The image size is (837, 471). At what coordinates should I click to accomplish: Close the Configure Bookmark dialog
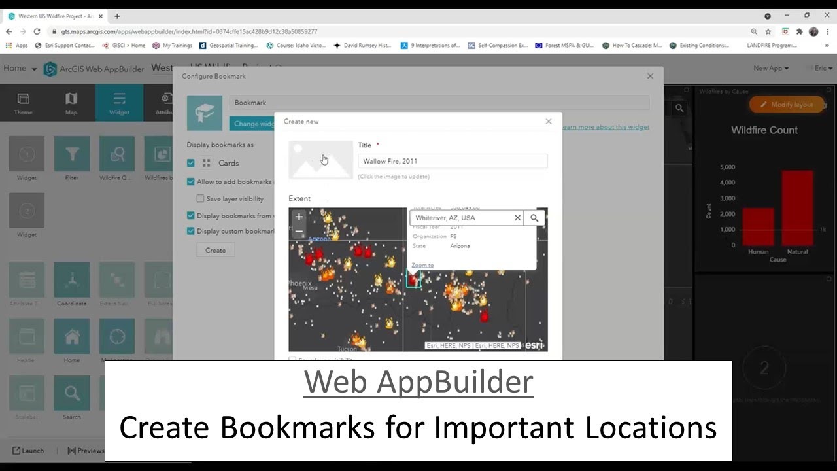650,76
